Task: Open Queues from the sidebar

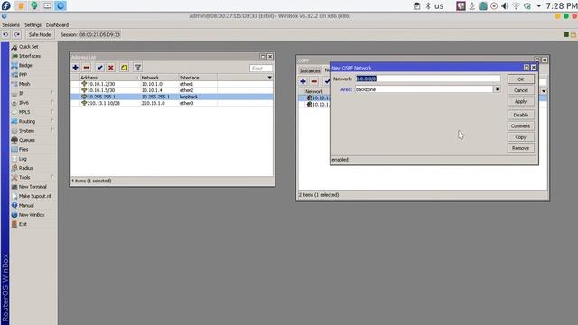Action: 26,140
